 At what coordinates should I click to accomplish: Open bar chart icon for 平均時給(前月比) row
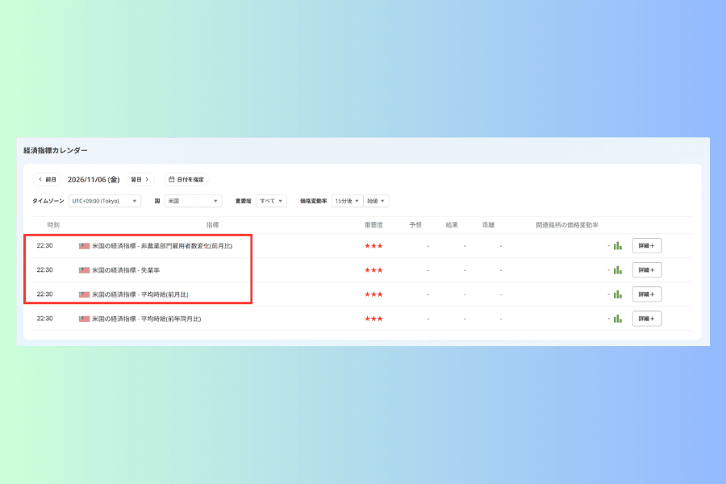[618, 294]
